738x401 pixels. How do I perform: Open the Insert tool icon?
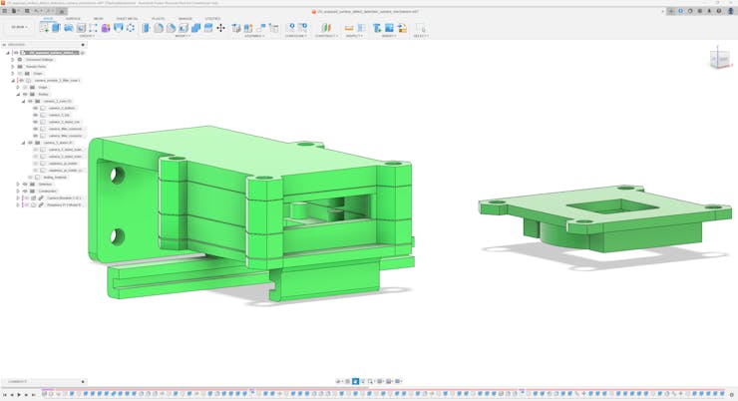377,28
